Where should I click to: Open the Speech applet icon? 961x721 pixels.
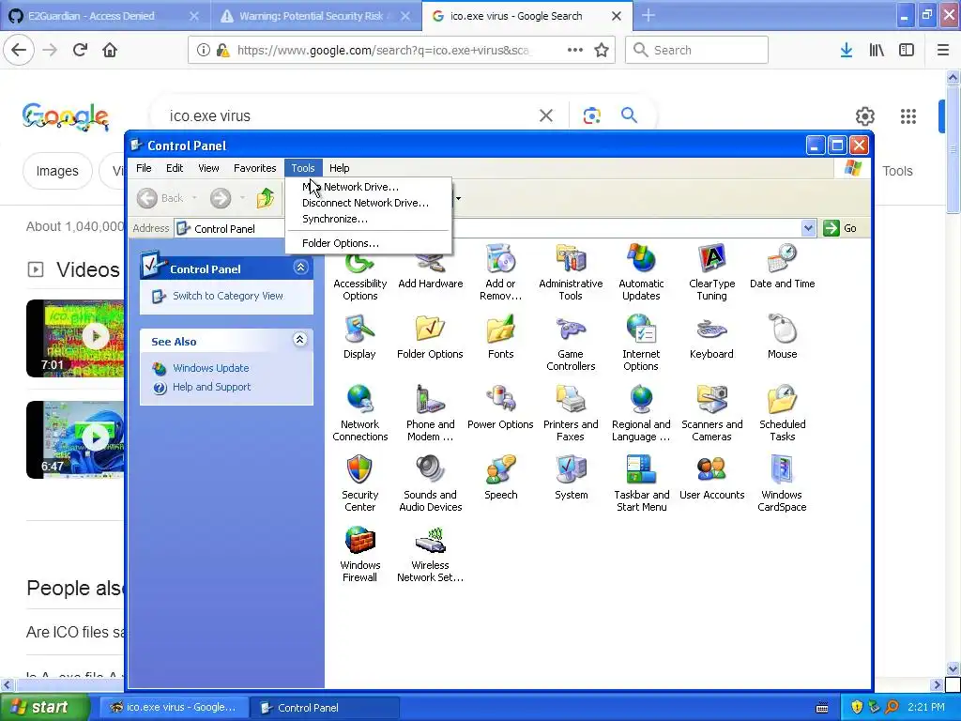pyautogui.click(x=501, y=478)
